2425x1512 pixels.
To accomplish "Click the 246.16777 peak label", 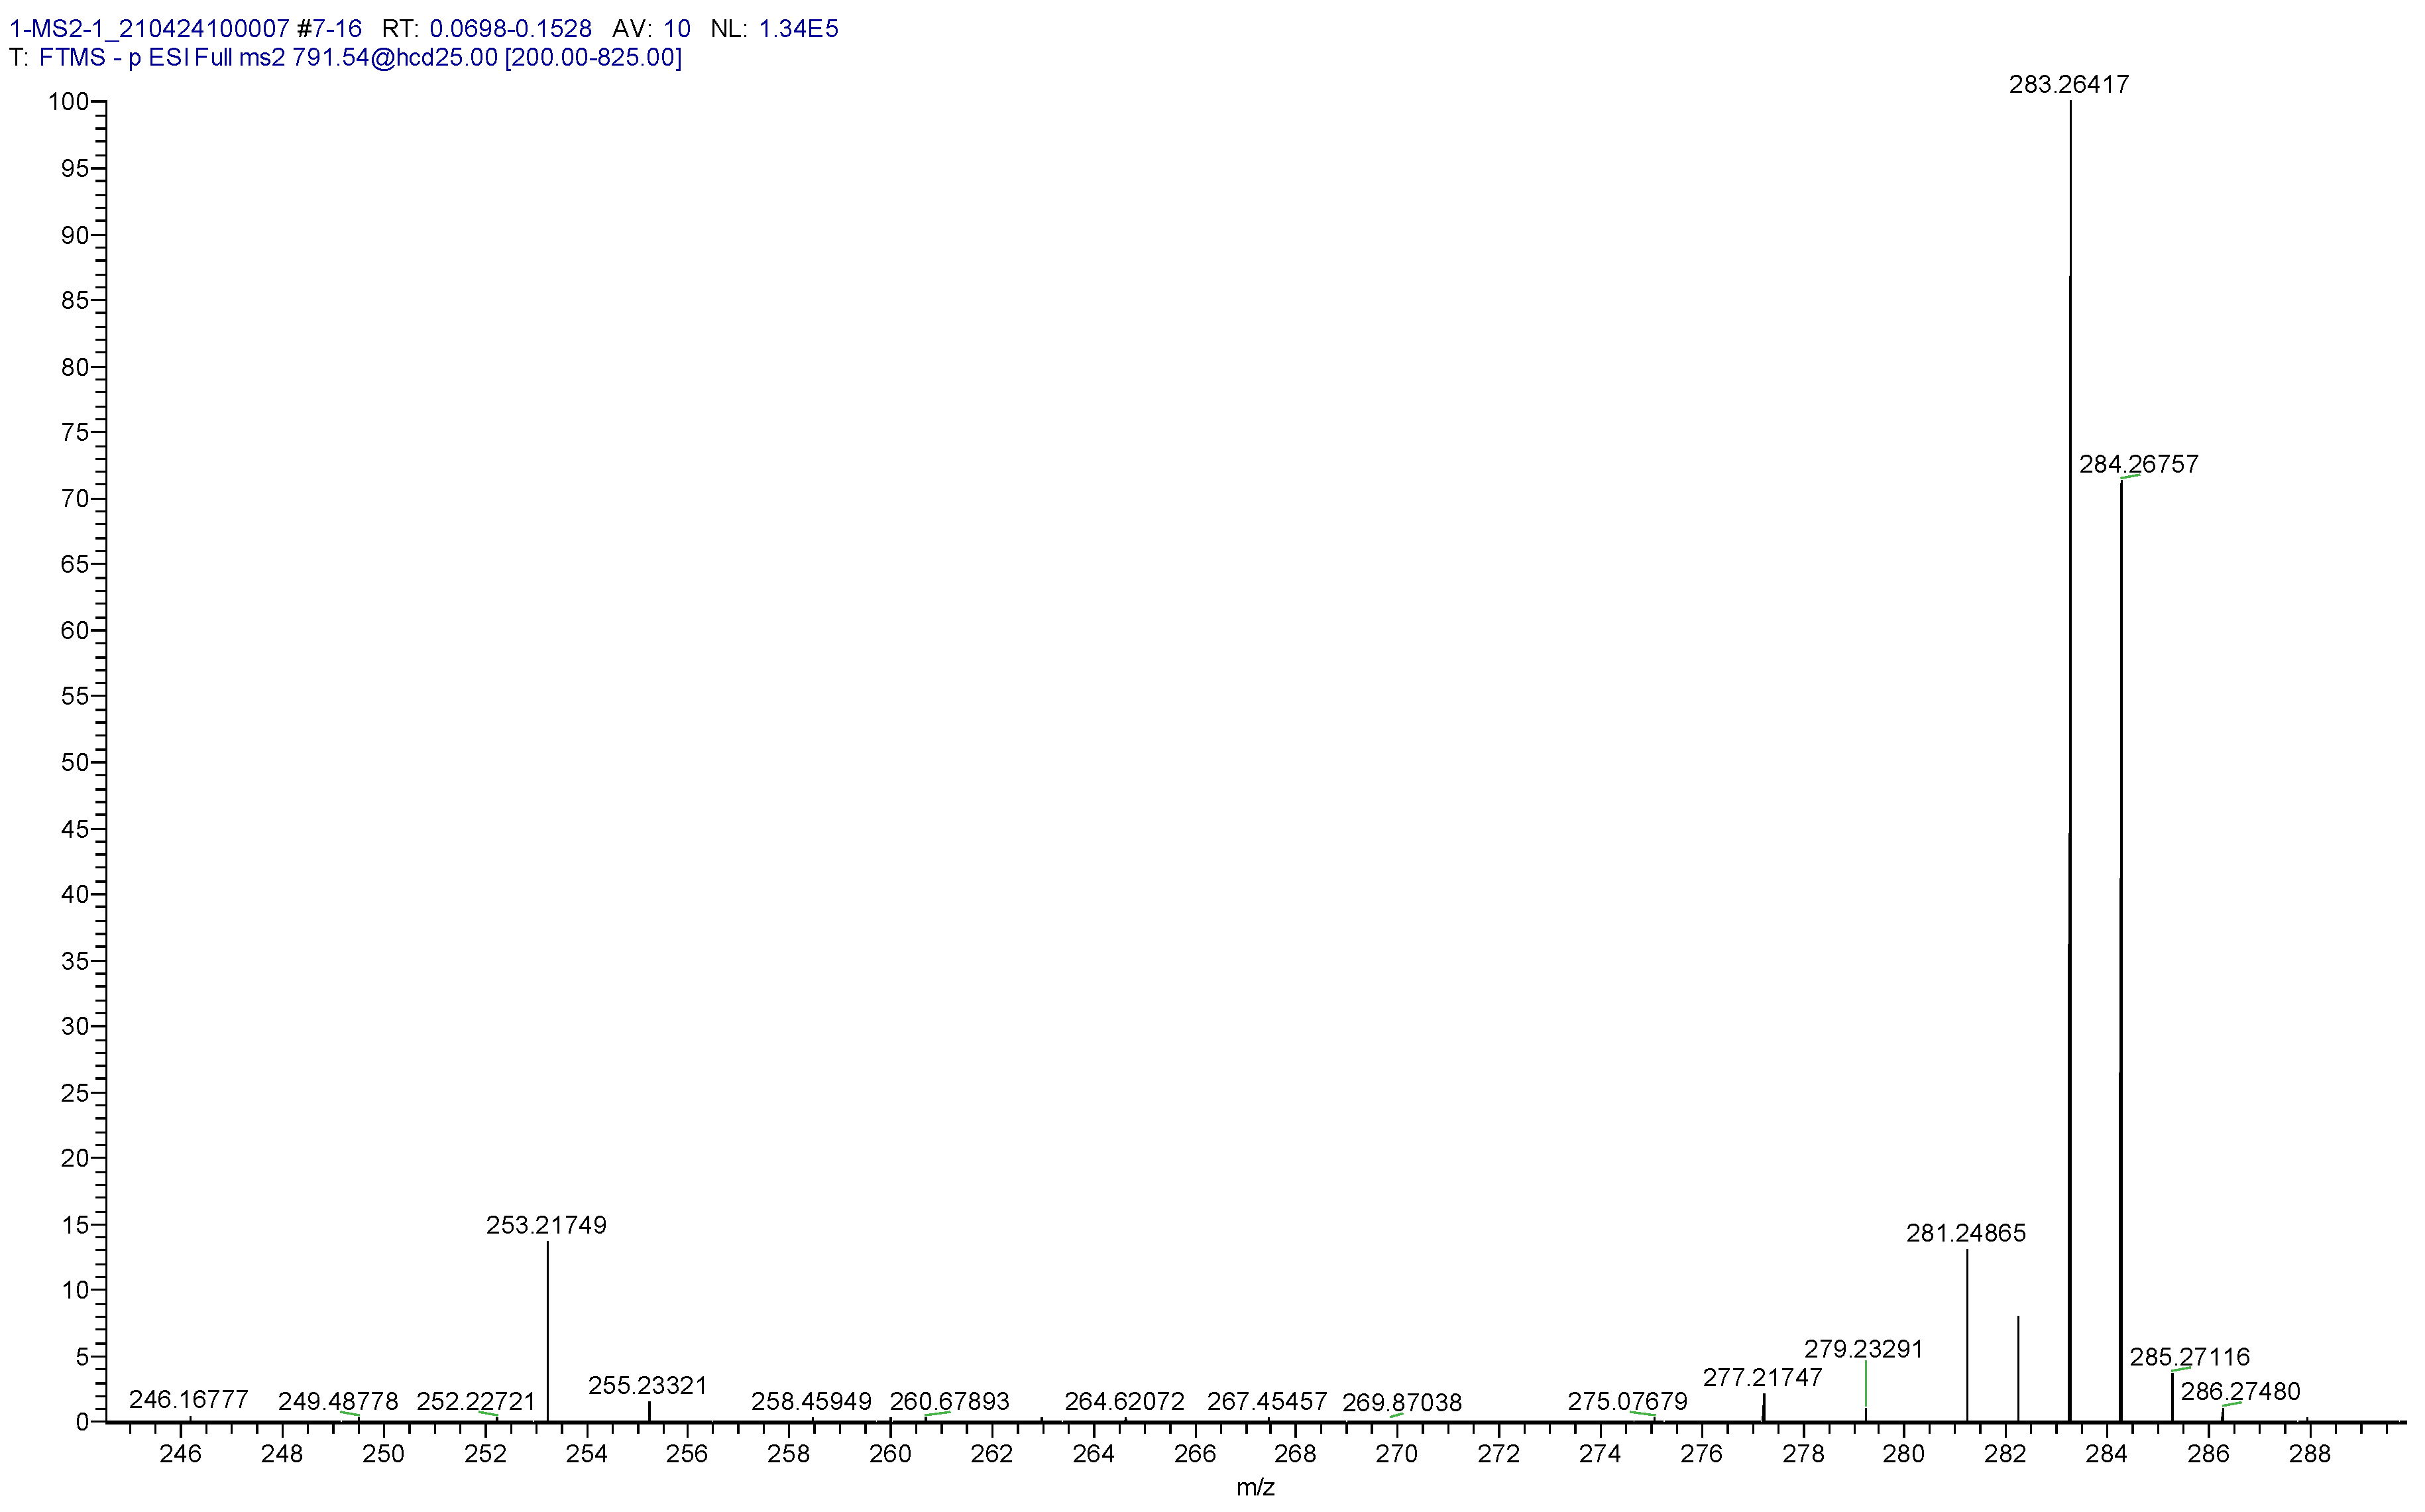I will pos(188,1399).
